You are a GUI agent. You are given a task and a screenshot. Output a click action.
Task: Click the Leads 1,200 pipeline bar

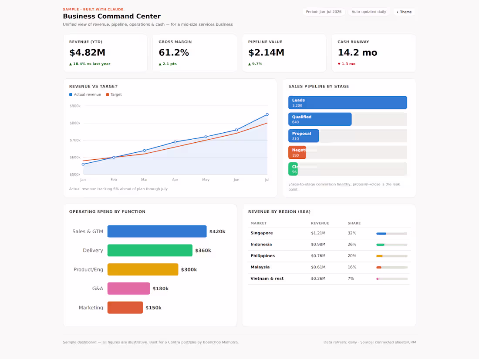click(x=347, y=103)
